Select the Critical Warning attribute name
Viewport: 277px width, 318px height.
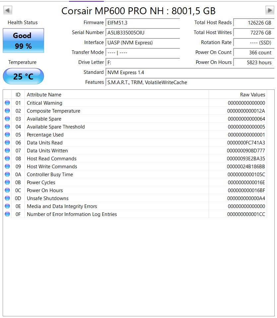tap(44, 103)
